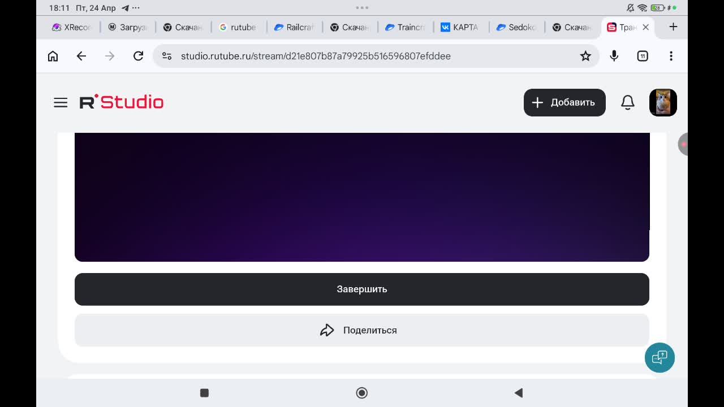Switch to the XRecor tab
724x407 pixels.
pyautogui.click(x=71, y=27)
